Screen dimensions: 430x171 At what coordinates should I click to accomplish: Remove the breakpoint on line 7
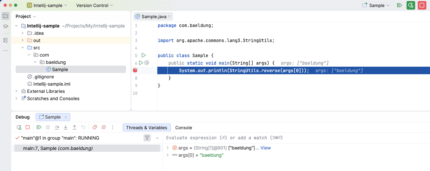point(135,70)
